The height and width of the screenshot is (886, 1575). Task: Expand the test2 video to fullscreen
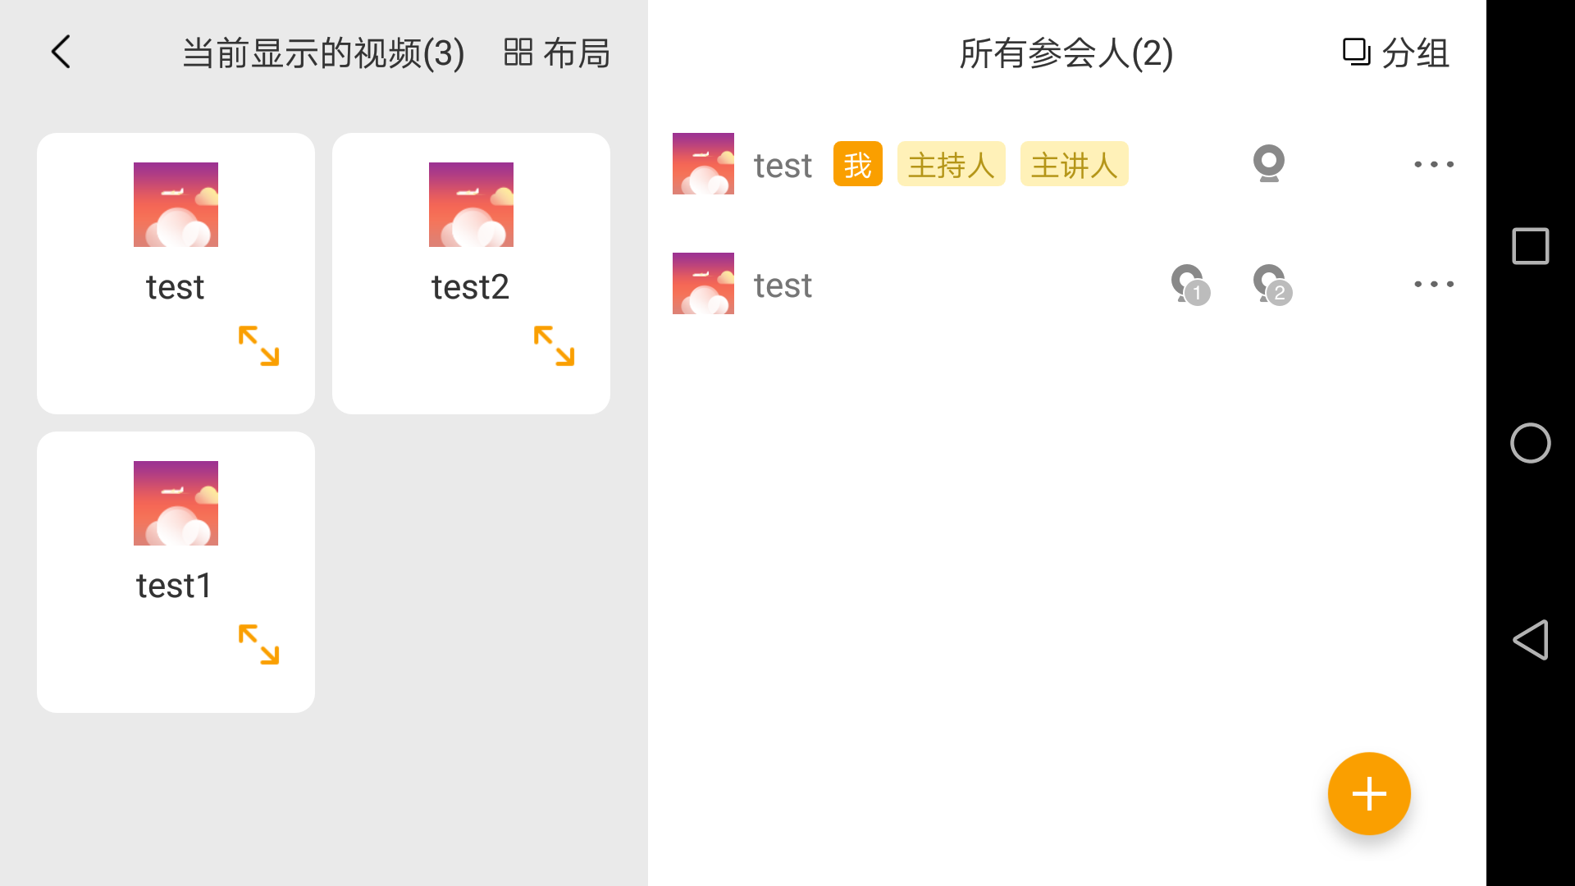coord(555,347)
